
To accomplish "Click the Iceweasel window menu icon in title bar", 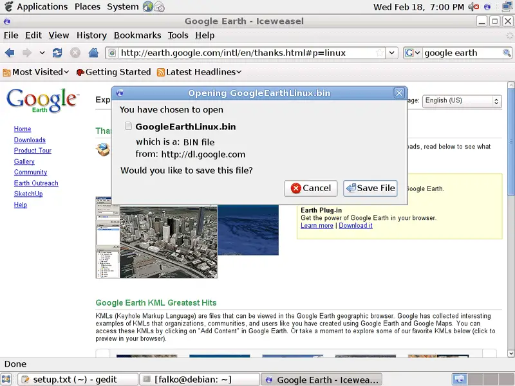I will (7, 21).
